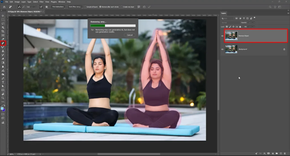Select the Blur tool
The height and width of the screenshot is (156, 290).
point(3,67)
